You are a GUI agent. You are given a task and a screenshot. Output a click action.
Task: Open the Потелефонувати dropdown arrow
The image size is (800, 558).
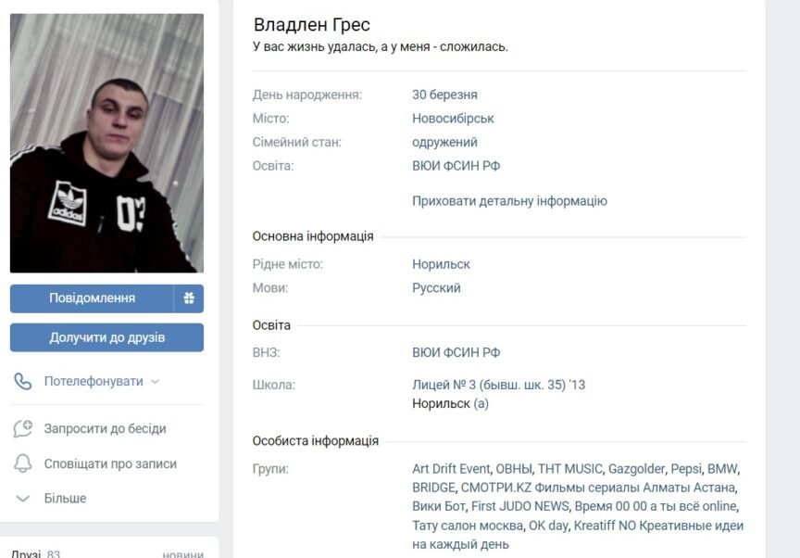tap(156, 382)
